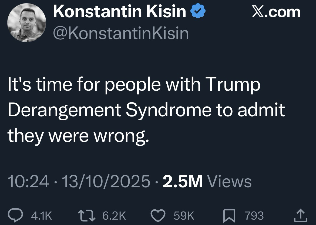Click the 793 bookmarks count
316x225 pixels.
[254, 216]
